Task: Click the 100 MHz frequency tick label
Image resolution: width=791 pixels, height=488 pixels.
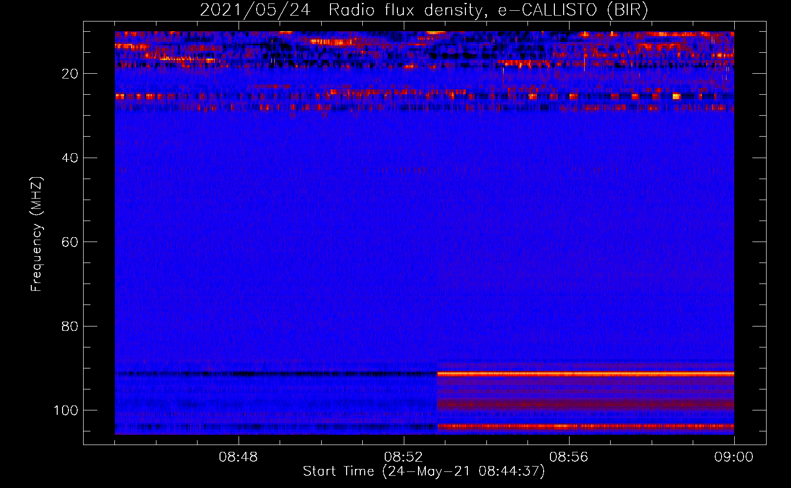Action: [66, 410]
